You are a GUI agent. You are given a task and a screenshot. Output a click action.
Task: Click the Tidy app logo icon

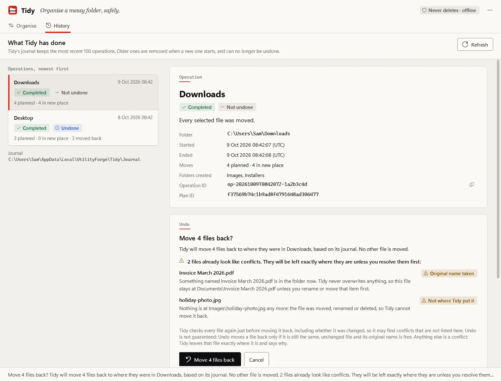click(x=13, y=10)
